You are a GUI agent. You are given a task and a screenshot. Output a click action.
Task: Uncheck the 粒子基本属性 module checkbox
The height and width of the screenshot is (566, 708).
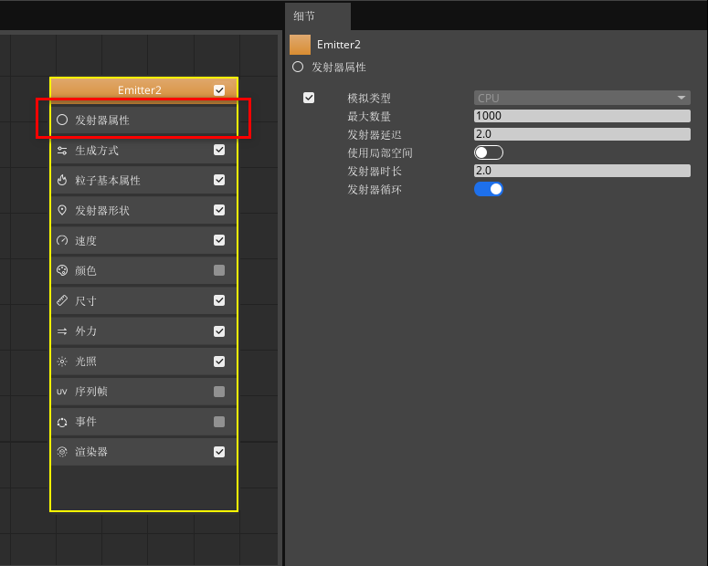[219, 180]
